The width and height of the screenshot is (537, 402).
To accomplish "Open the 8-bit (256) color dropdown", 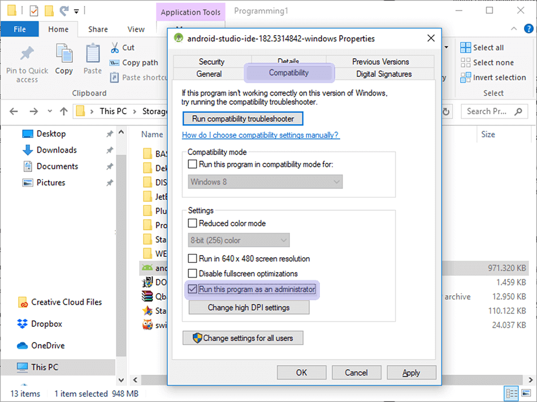I will [x=239, y=240].
